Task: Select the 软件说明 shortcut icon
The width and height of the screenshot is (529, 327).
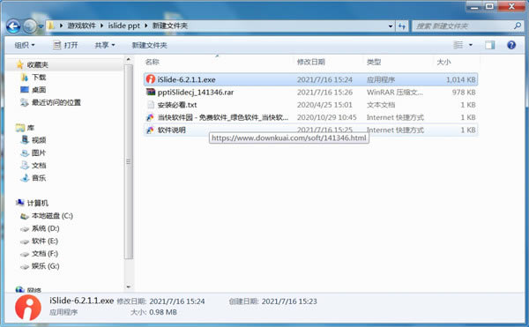Action: click(150, 130)
